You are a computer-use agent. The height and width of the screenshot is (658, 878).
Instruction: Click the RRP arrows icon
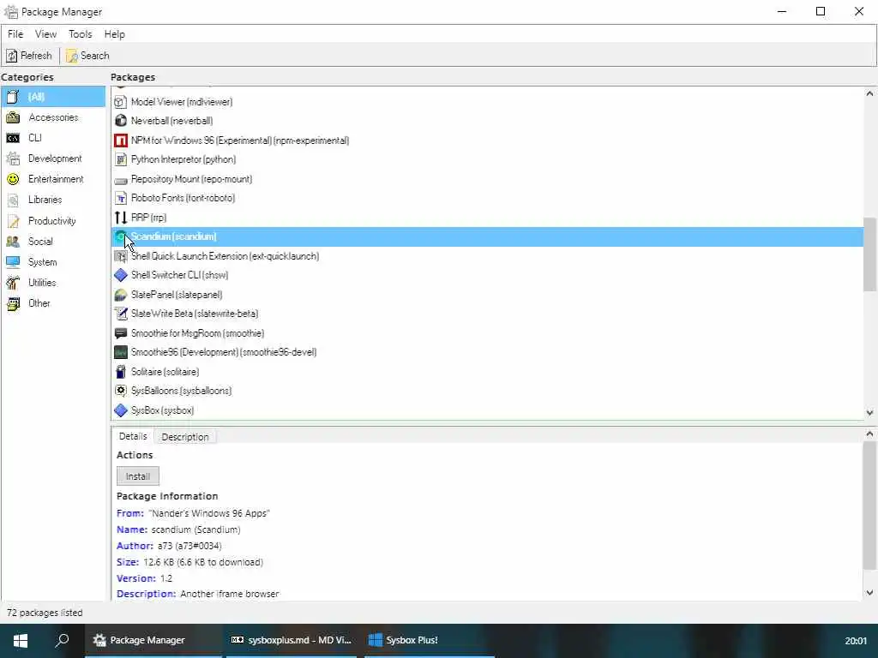(120, 218)
